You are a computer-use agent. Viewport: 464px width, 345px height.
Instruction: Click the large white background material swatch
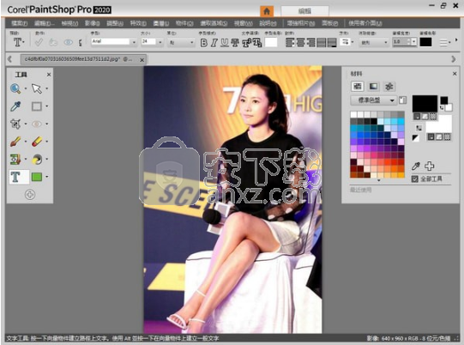coord(439,124)
